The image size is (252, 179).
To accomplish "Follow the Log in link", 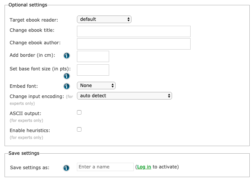I will coord(144,167).
